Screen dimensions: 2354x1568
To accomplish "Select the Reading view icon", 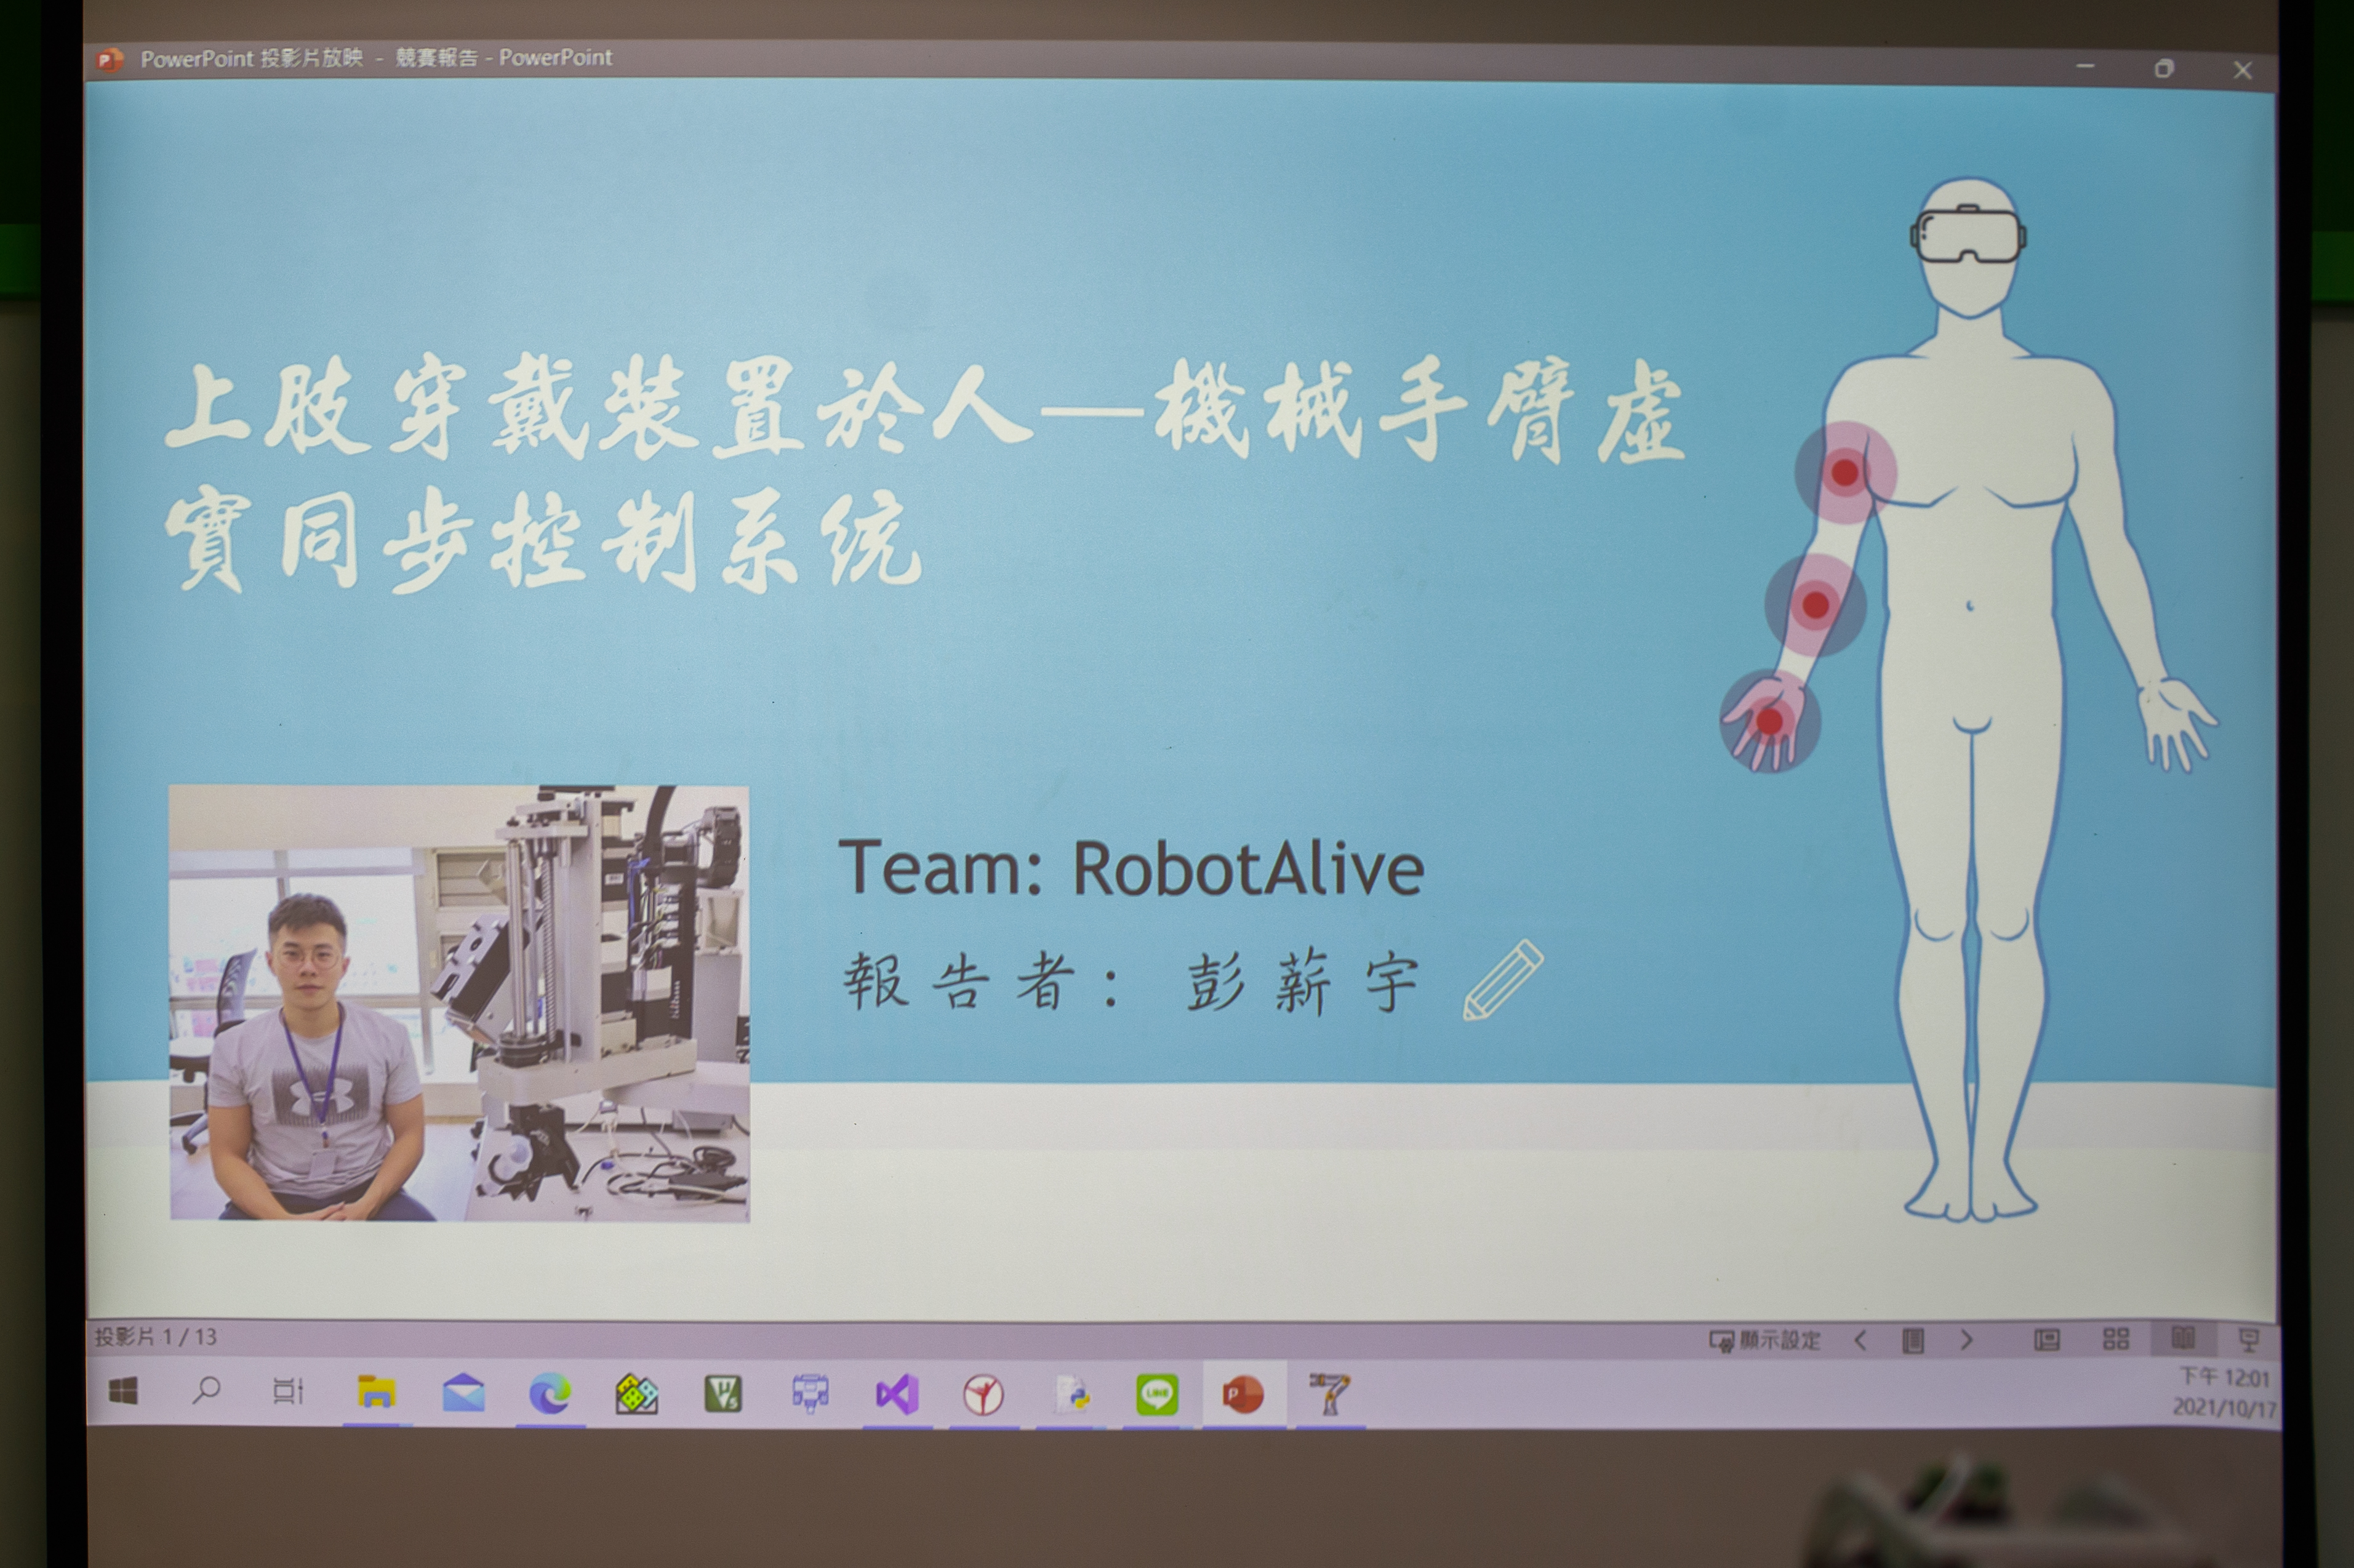I will point(2183,1338).
